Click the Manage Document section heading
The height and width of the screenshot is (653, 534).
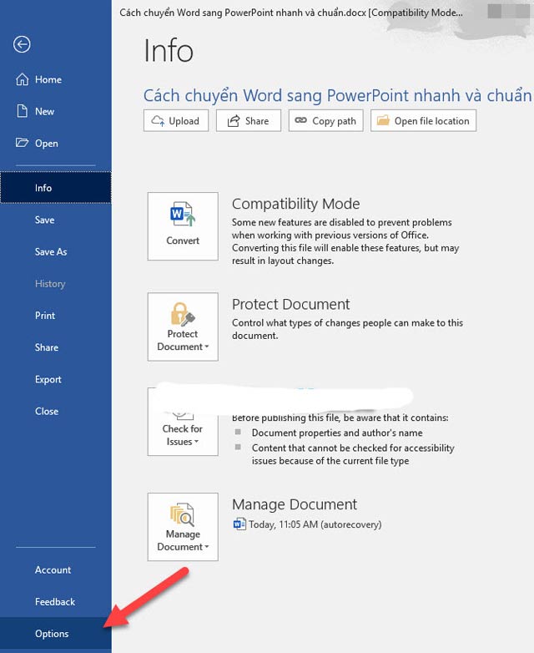coord(295,504)
